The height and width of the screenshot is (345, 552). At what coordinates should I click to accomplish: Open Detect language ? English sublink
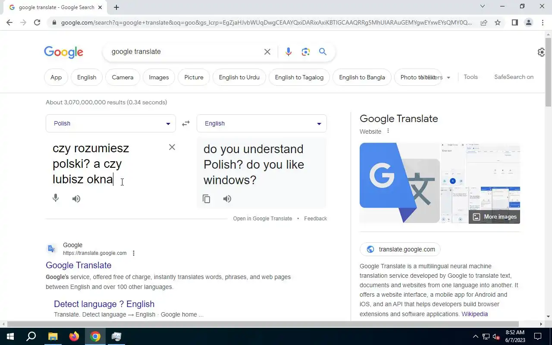click(x=104, y=304)
